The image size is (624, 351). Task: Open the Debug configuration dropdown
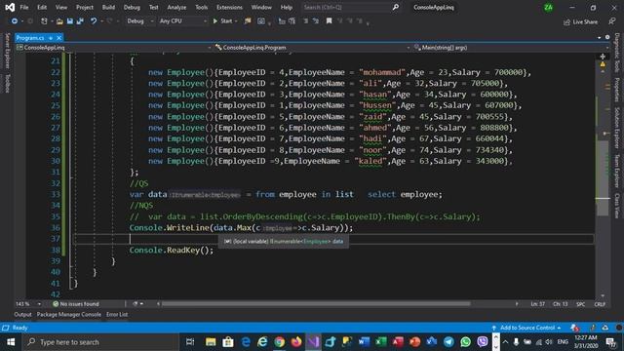[x=140, y=21]
